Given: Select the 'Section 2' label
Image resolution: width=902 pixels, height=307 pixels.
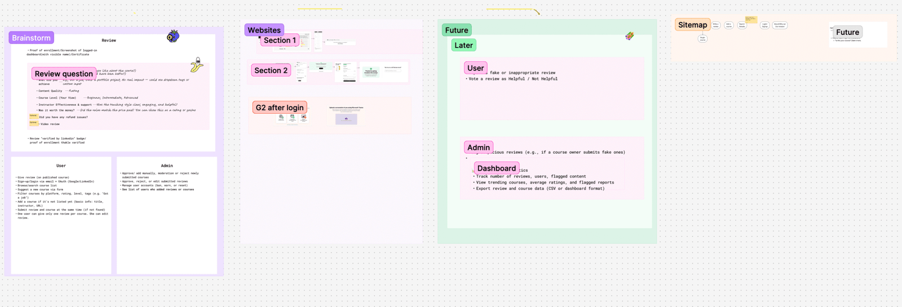Looking at the screenshot, I should click(x=271, y=70).
